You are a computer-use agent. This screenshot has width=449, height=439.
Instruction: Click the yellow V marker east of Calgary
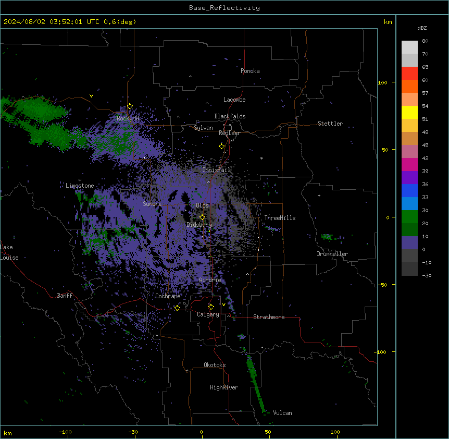coord(223,304)
